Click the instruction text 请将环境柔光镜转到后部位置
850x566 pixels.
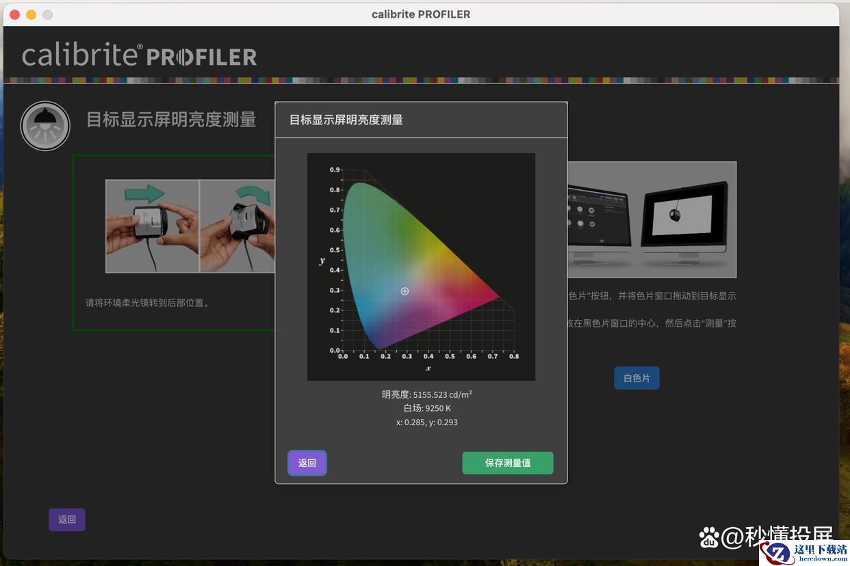click(x=147, y=303)
